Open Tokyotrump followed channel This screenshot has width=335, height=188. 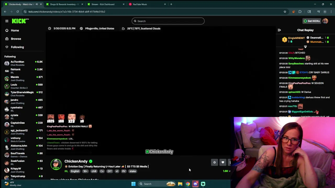pos(24,177)
